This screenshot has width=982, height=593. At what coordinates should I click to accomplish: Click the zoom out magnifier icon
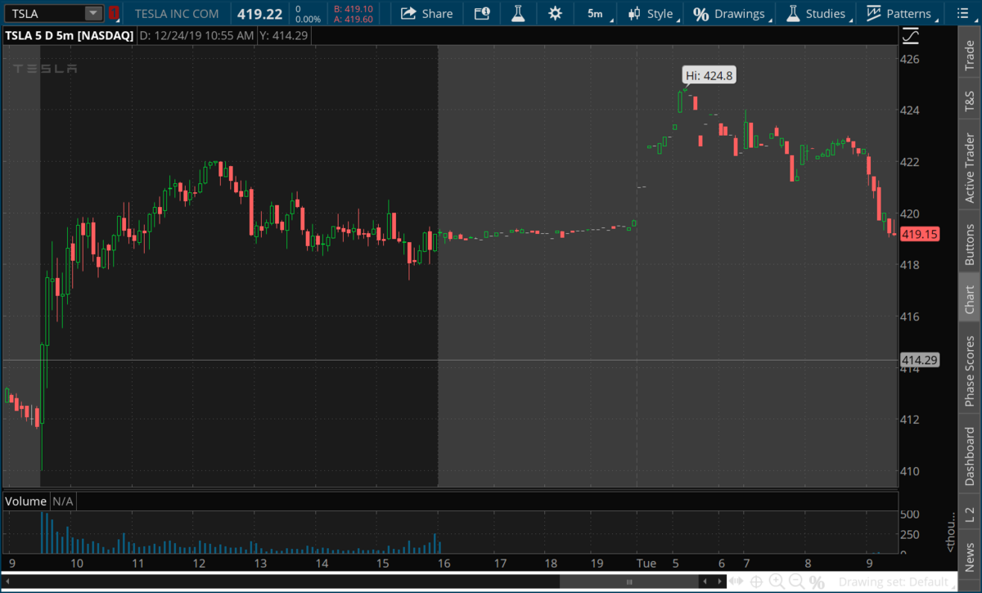click(x=796, y=582)
